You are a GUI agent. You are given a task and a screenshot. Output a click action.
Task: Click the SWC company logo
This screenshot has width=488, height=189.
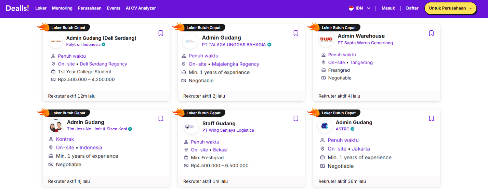326,39
